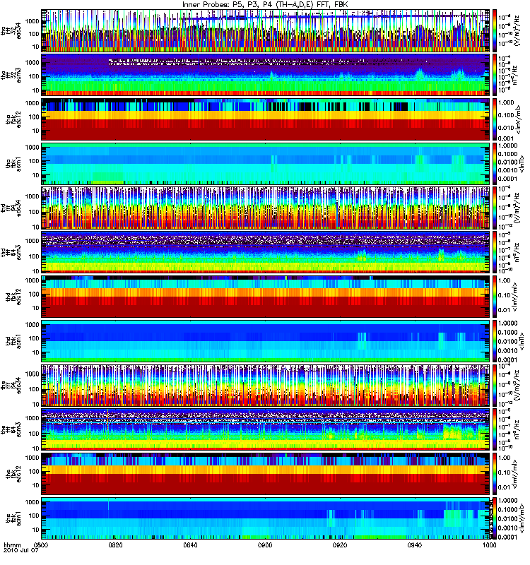Click the color bar beside tha fff scm3 panel

tap(495, 75)
